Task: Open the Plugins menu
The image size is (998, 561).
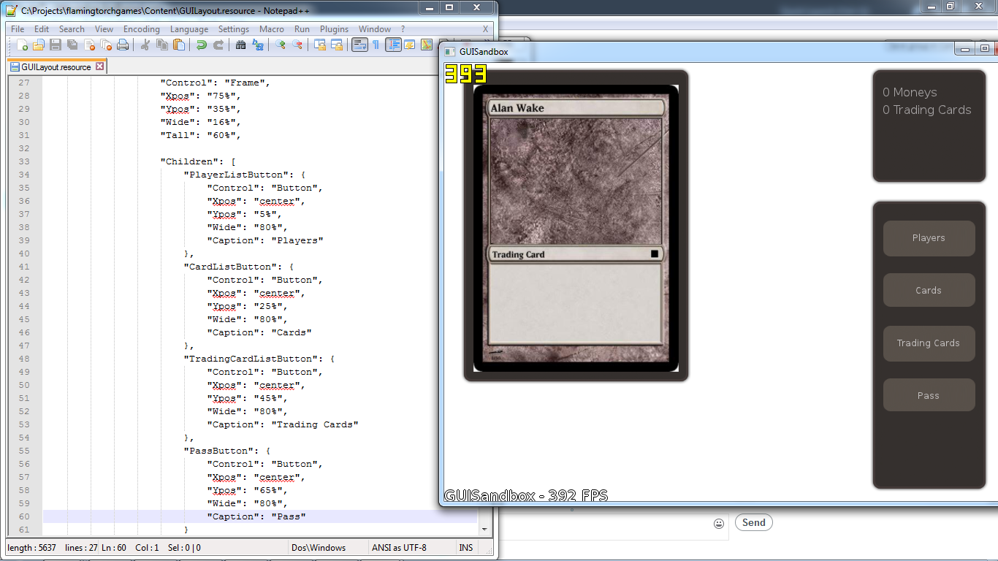Action: pyautogui.click(x=335, y=29)
